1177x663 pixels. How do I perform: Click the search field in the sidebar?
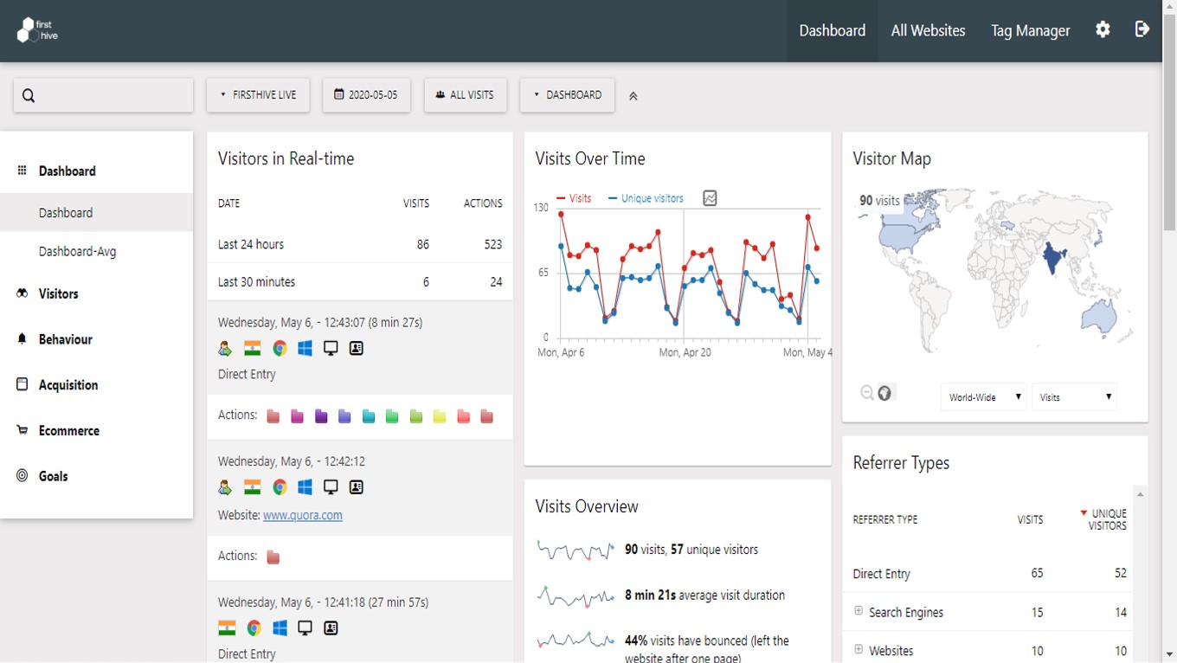(103, 95)
